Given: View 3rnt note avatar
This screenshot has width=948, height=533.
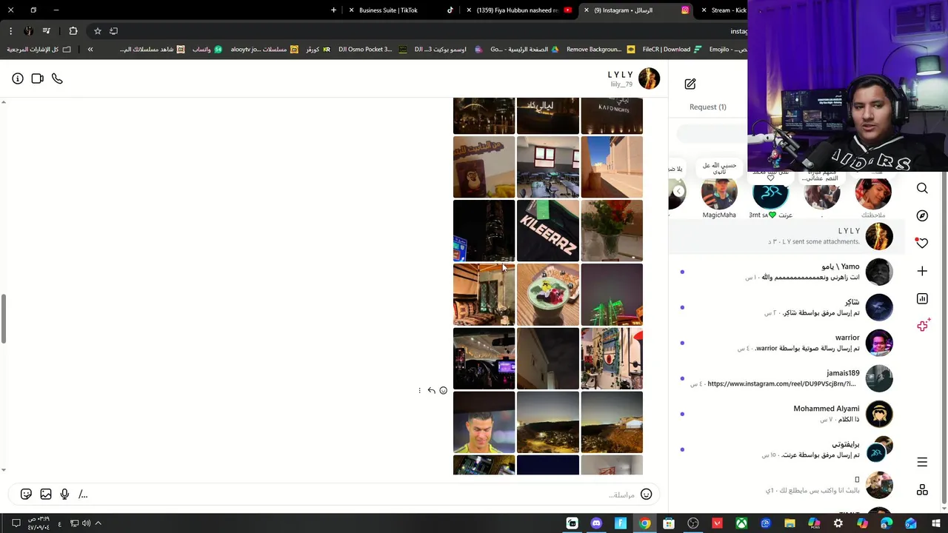Looking at the screenshot, I should coord(770,192).
